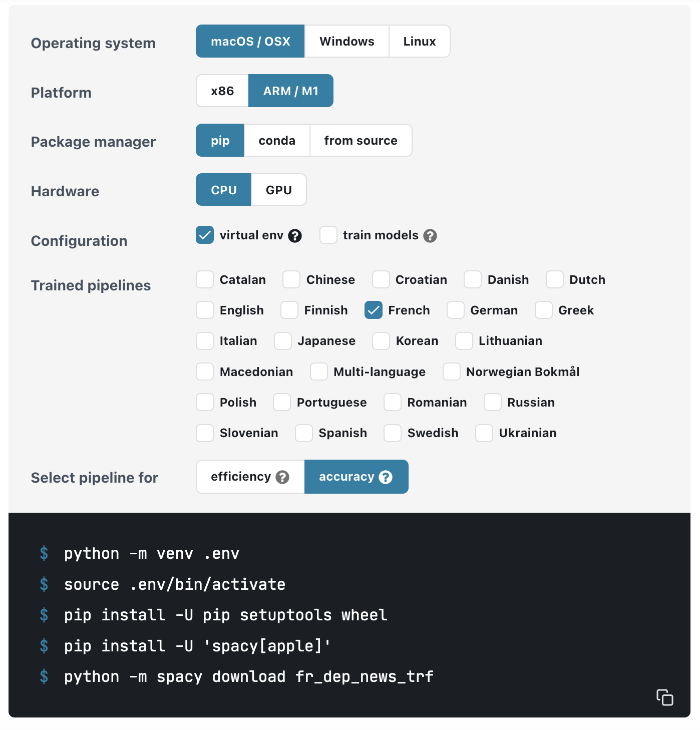Screen dimensions: 700x730
Task: Click the question mark icon beside efficiency
Action: (x=282, y=477)
